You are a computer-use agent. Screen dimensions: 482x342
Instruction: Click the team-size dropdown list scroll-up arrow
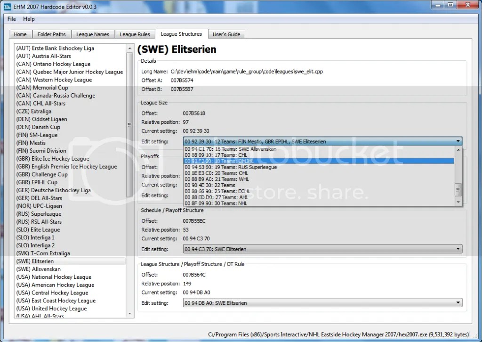[x=458, y=150]
